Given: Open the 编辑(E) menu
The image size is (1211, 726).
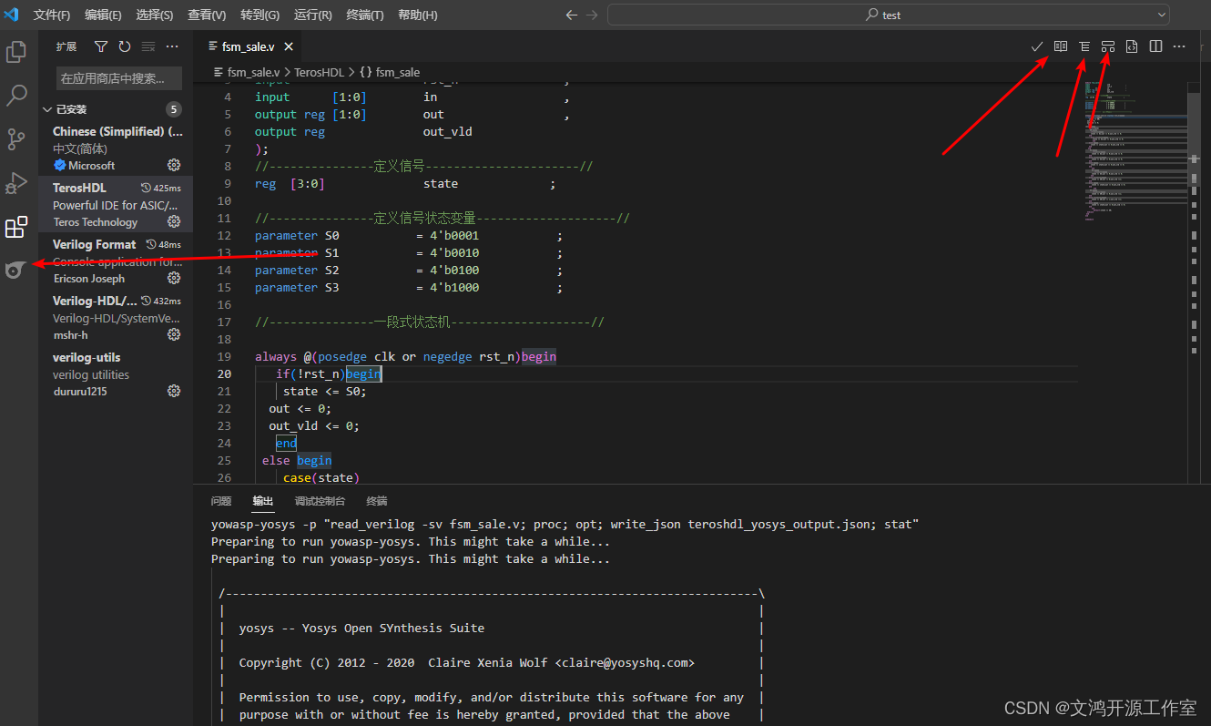Looking at the screenshot, I should tap(103, 15).
